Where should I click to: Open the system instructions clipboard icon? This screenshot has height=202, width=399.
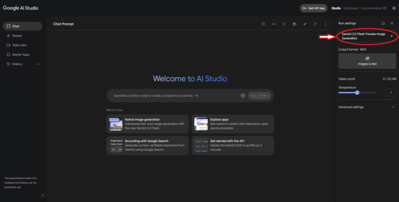(263, 24)
